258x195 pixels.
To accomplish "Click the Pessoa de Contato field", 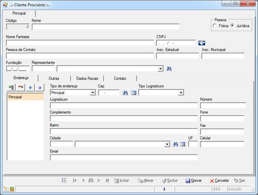I will click(x=80, y=56).
